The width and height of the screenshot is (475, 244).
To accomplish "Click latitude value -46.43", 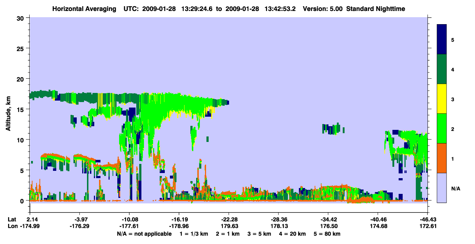I will [x=427, y=219].
